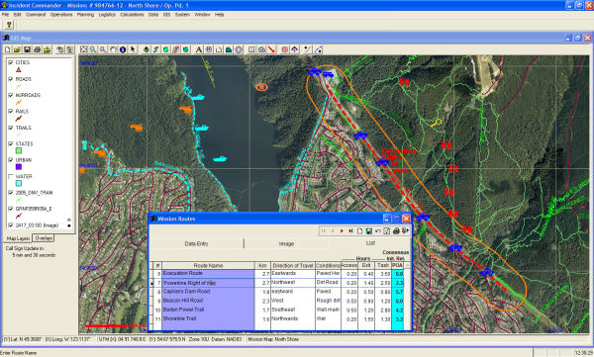594x357 pixels.
Task: Open the Planning menu
Action: pyautogui.click(x=85, y=15)
